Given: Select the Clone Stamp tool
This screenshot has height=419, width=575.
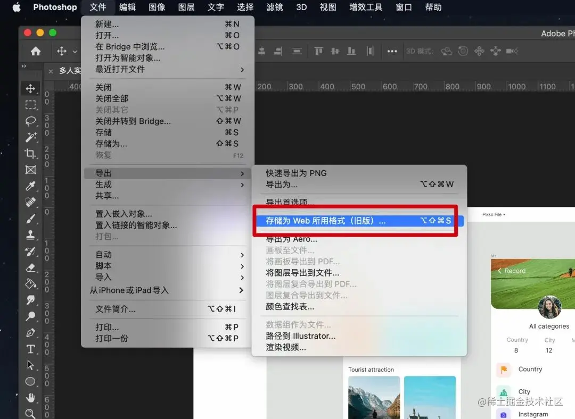Looking at the screenshot, I should coord(31,235).
